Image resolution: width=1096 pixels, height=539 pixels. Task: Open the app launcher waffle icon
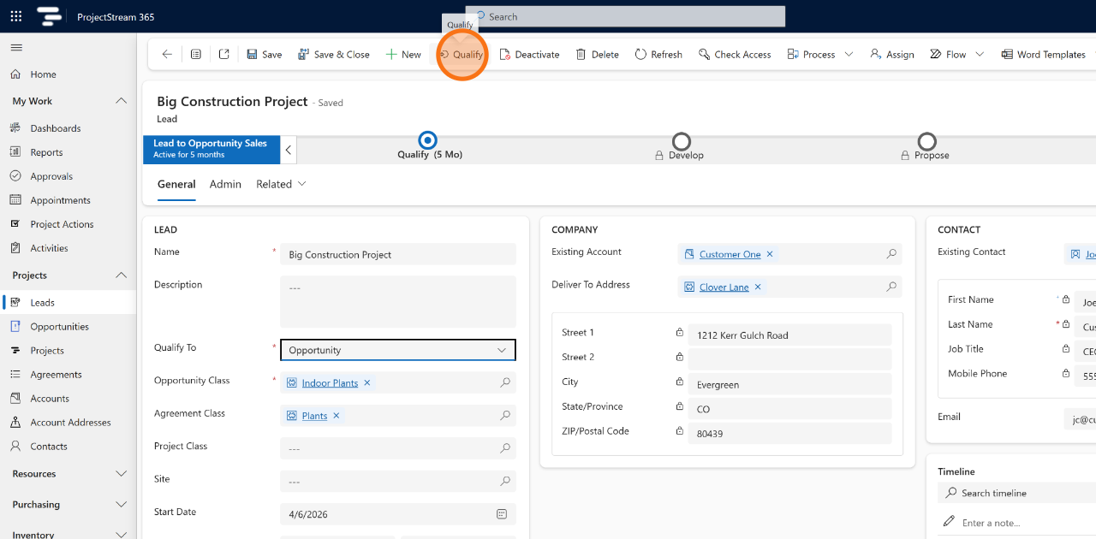(16, 16)
